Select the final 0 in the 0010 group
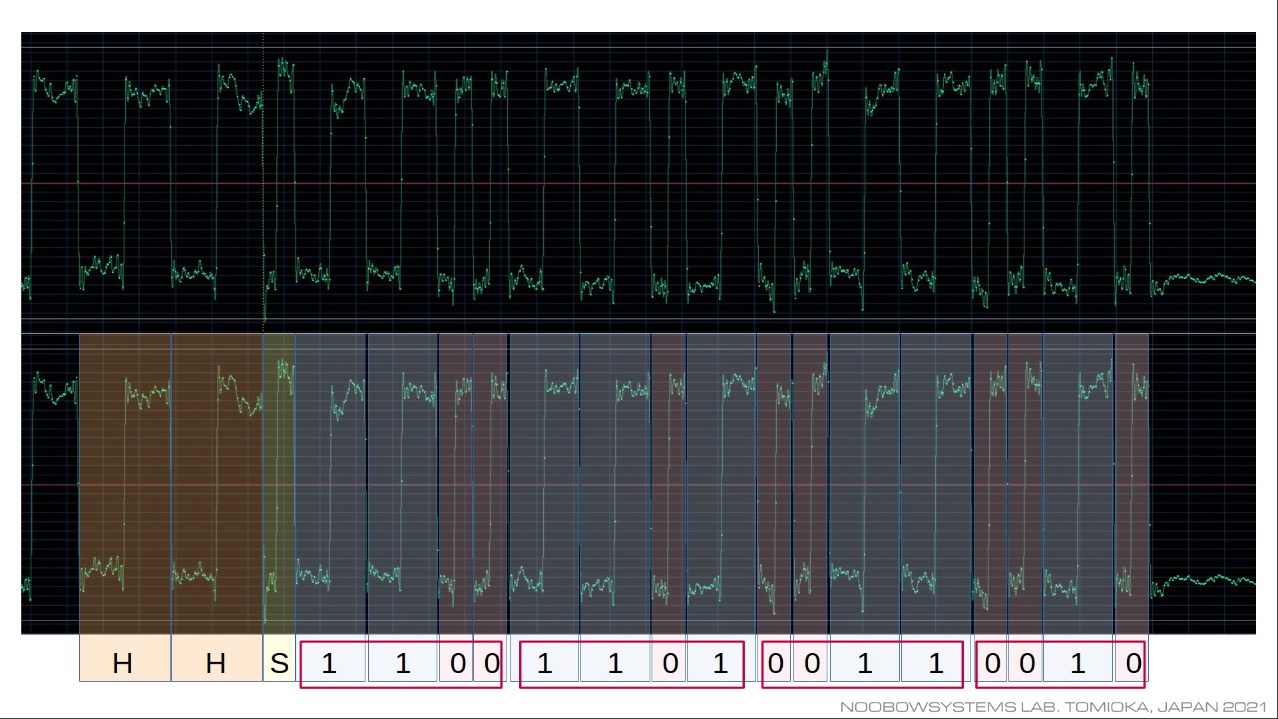The height and width of the screenshot is (719, 1278). coord(1132,658)
